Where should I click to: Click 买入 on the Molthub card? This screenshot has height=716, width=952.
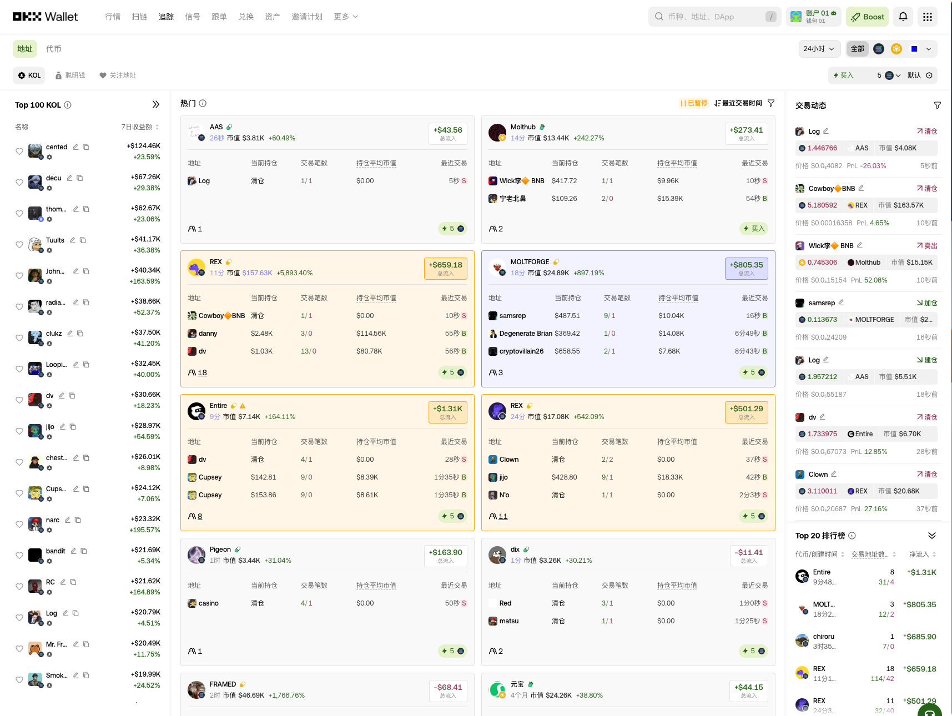pyautogui.click(x=753, y=228)
